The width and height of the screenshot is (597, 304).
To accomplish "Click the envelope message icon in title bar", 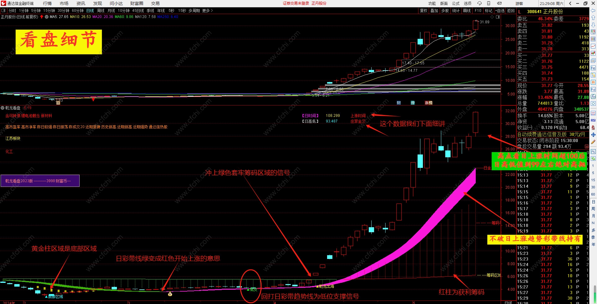I will [499, 3].
